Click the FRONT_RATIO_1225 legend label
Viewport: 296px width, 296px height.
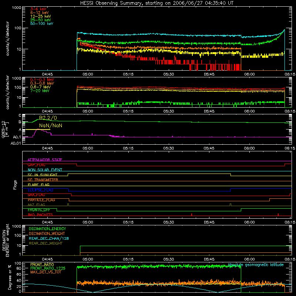tap(48, 268)
